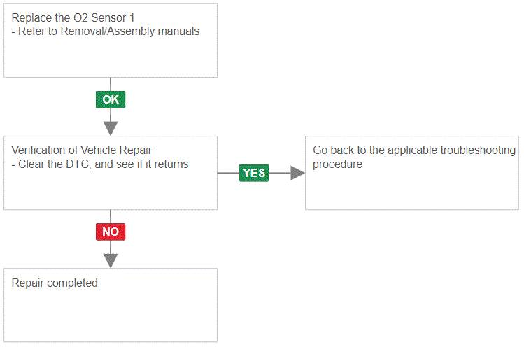Image resolution: width=524 pixels, height=347 pixels.
Task: Click the connector line above the OK label
Action: coord(111,84)
